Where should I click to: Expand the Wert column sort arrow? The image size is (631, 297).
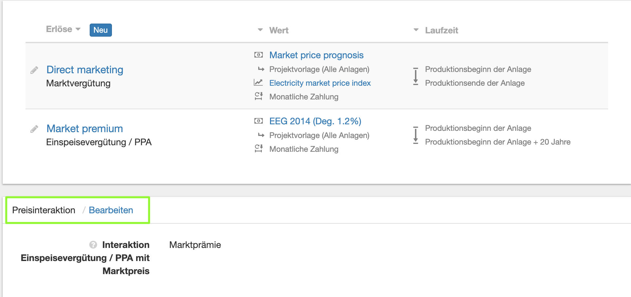pos(260,30)
